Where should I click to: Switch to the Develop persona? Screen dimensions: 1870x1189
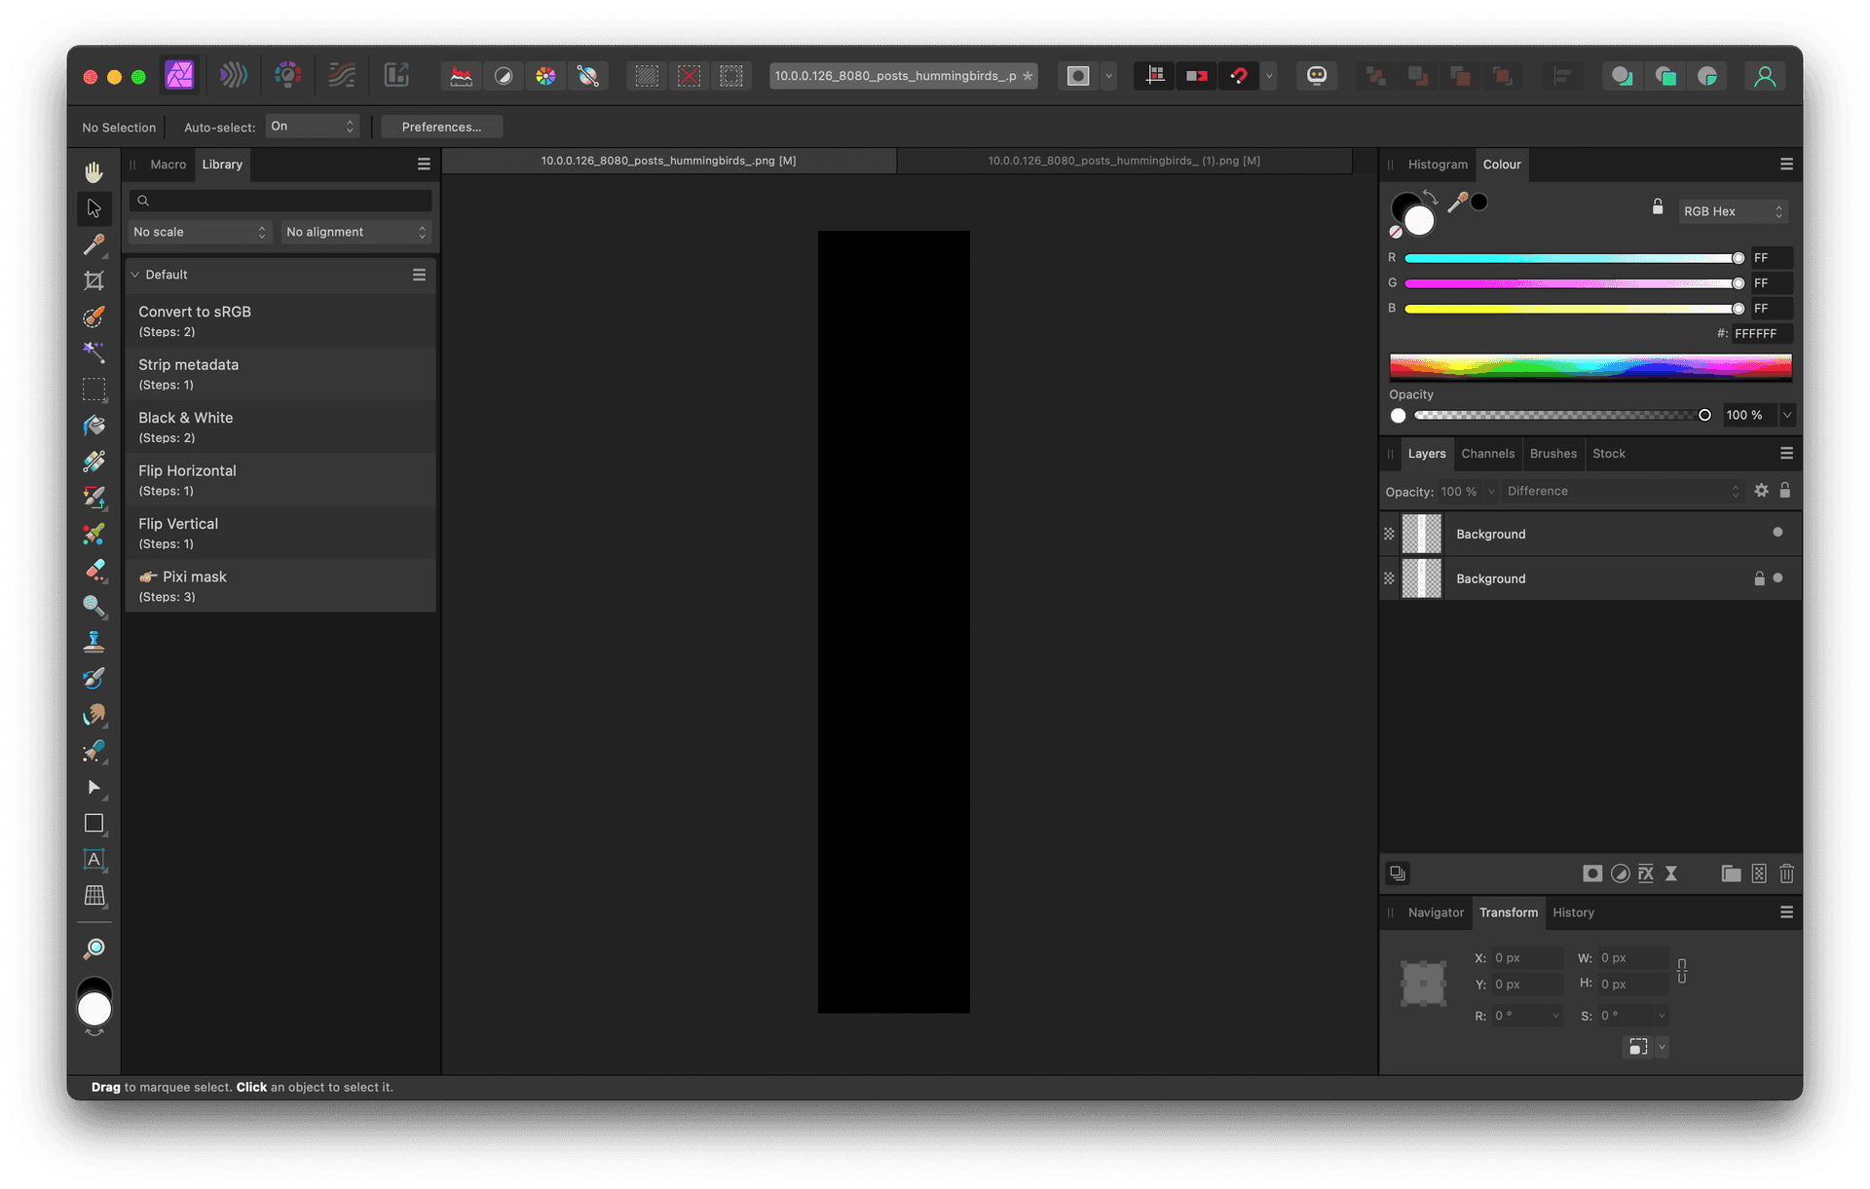[x=287, y=75]
